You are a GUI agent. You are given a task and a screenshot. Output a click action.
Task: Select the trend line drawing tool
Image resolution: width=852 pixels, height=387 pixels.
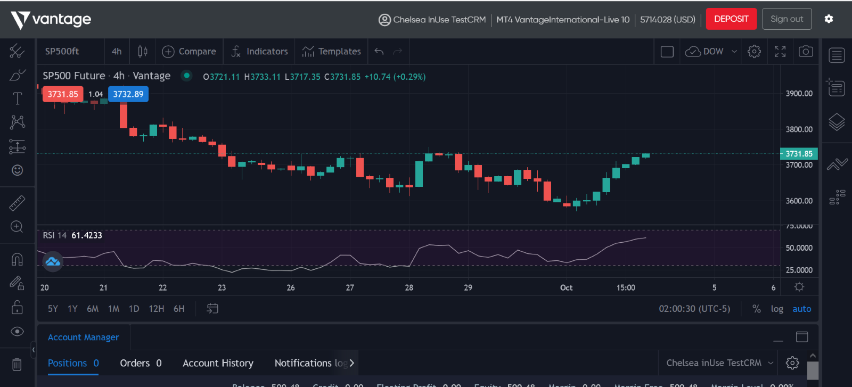17,51
